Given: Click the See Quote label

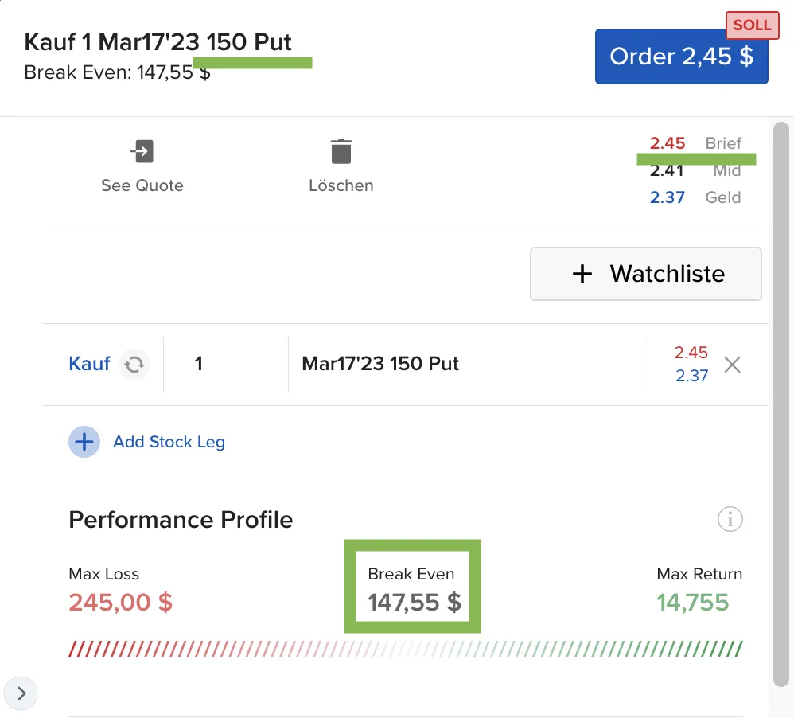Looking at the screenshot, I should tap(142, 185).
